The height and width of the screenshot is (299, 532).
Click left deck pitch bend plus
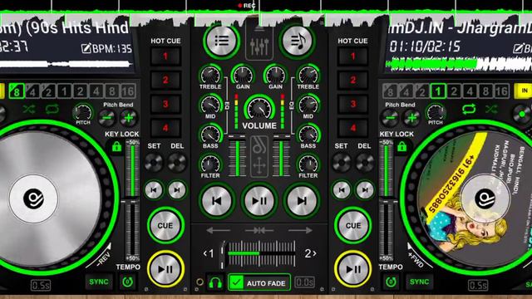click(129, 118)
